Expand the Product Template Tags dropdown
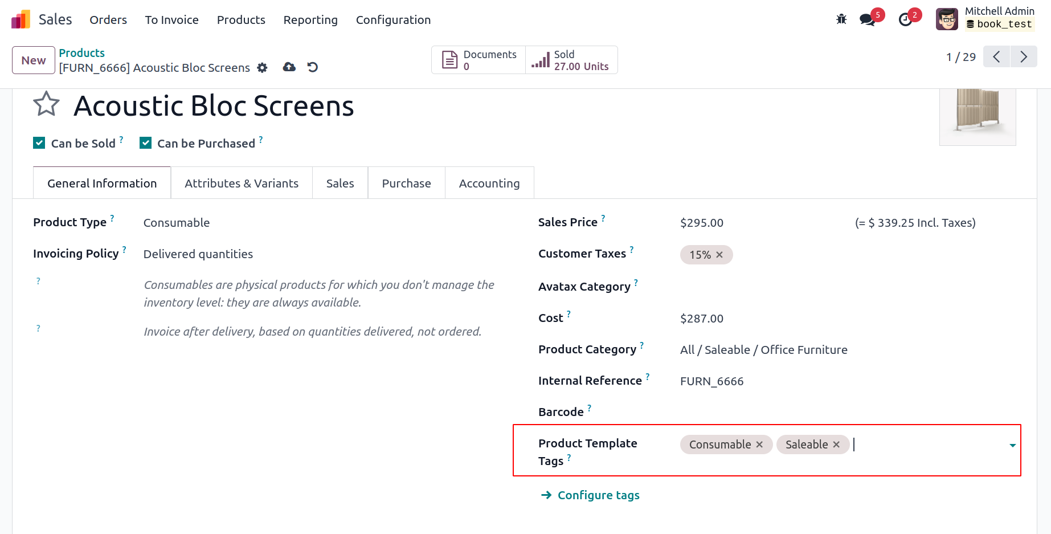1051x534 pixels. (x=1012, y=445)
